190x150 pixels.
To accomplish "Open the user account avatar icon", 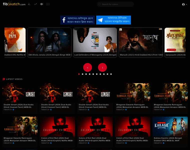I will pyautogui.click(x=183, y=4).
